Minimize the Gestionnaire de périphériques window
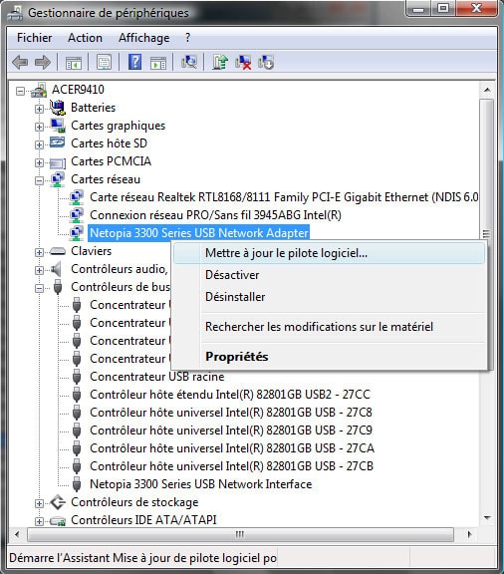 pos(418,9)
